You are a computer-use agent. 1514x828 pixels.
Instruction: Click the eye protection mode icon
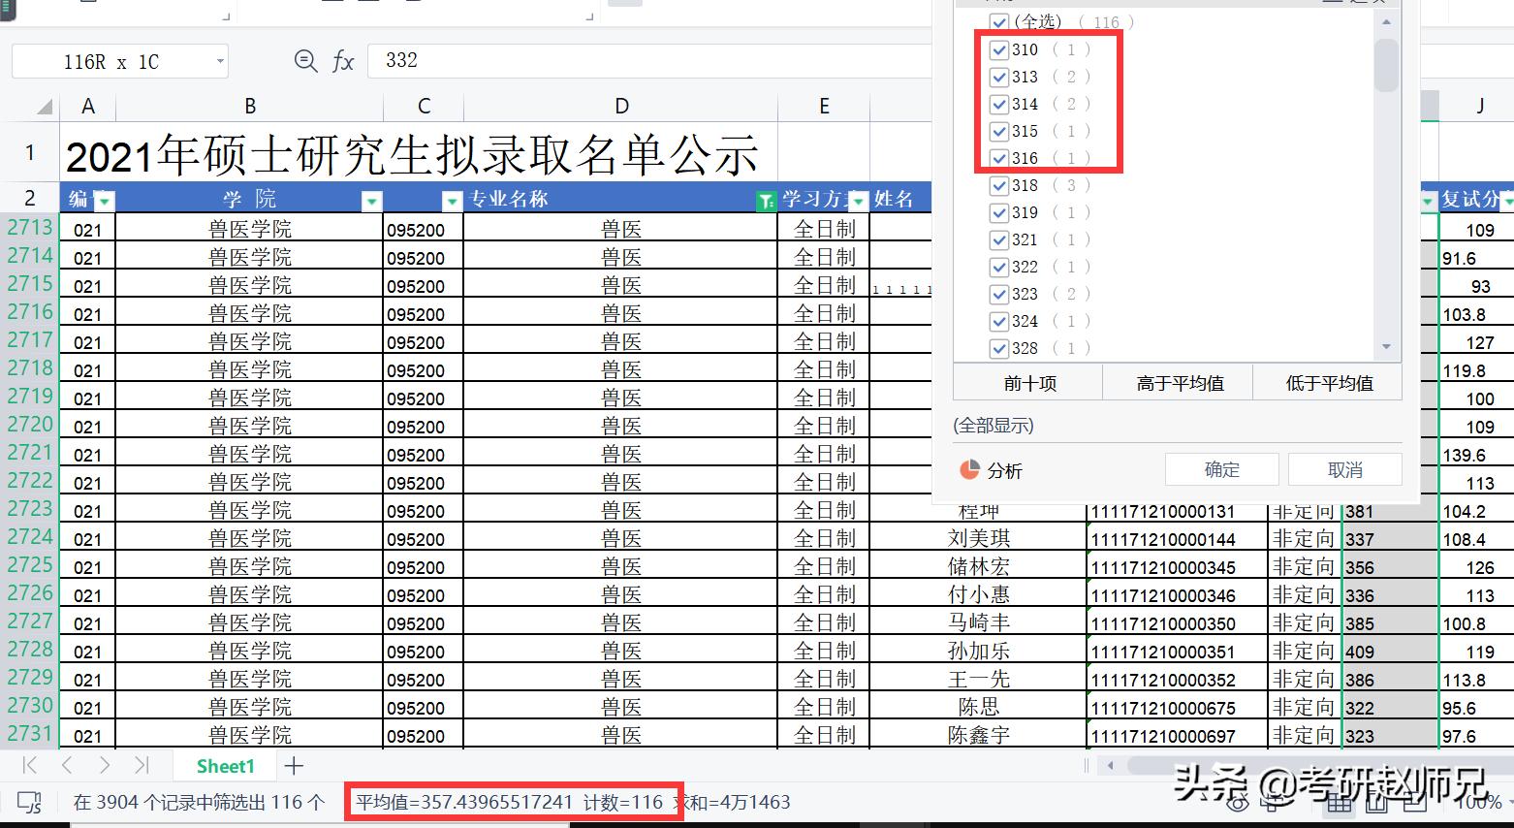tap(1238, 804)
